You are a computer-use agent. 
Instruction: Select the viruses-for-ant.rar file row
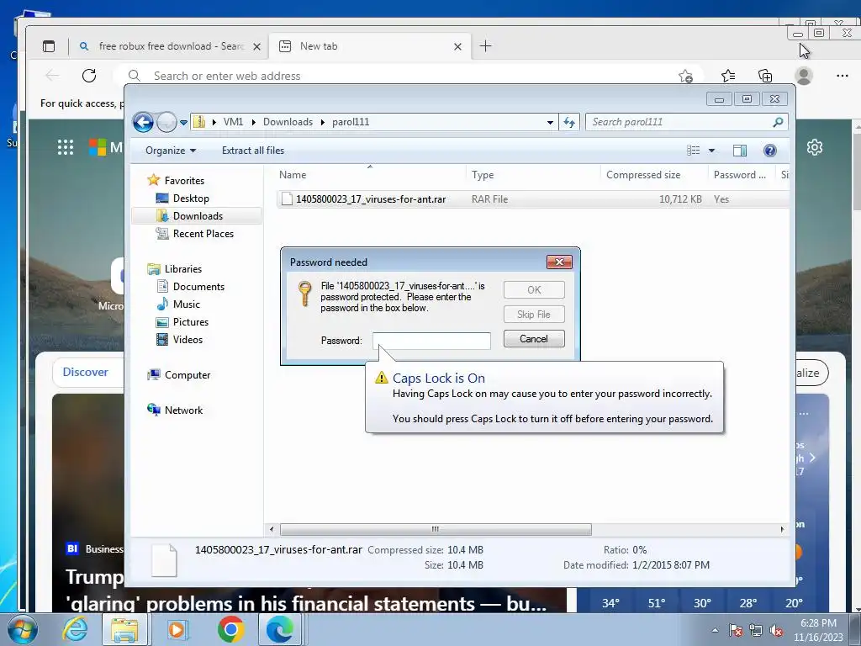[x=532, y=199]
